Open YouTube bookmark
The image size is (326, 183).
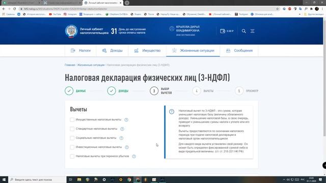tap(55, 14)
